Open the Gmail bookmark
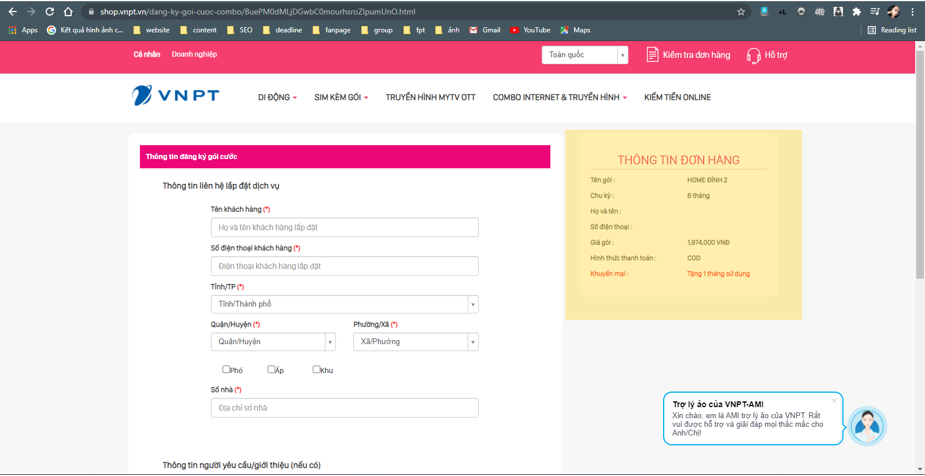Viewport: 925px width, 476px height. 485,30
